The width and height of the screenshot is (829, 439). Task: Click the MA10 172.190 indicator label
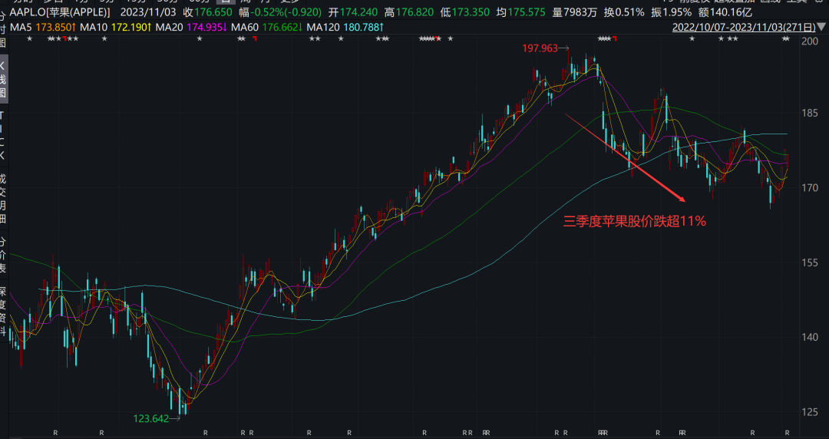[114, 27]
